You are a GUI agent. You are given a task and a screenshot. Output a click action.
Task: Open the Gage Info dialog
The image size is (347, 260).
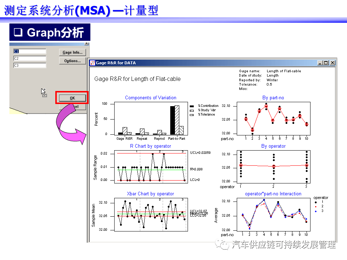coord(72,52)
